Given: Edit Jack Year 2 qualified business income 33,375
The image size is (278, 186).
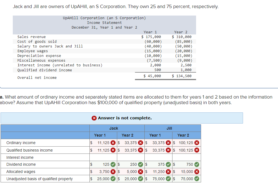Looking at the screenshot, I should tap(131, 150).
